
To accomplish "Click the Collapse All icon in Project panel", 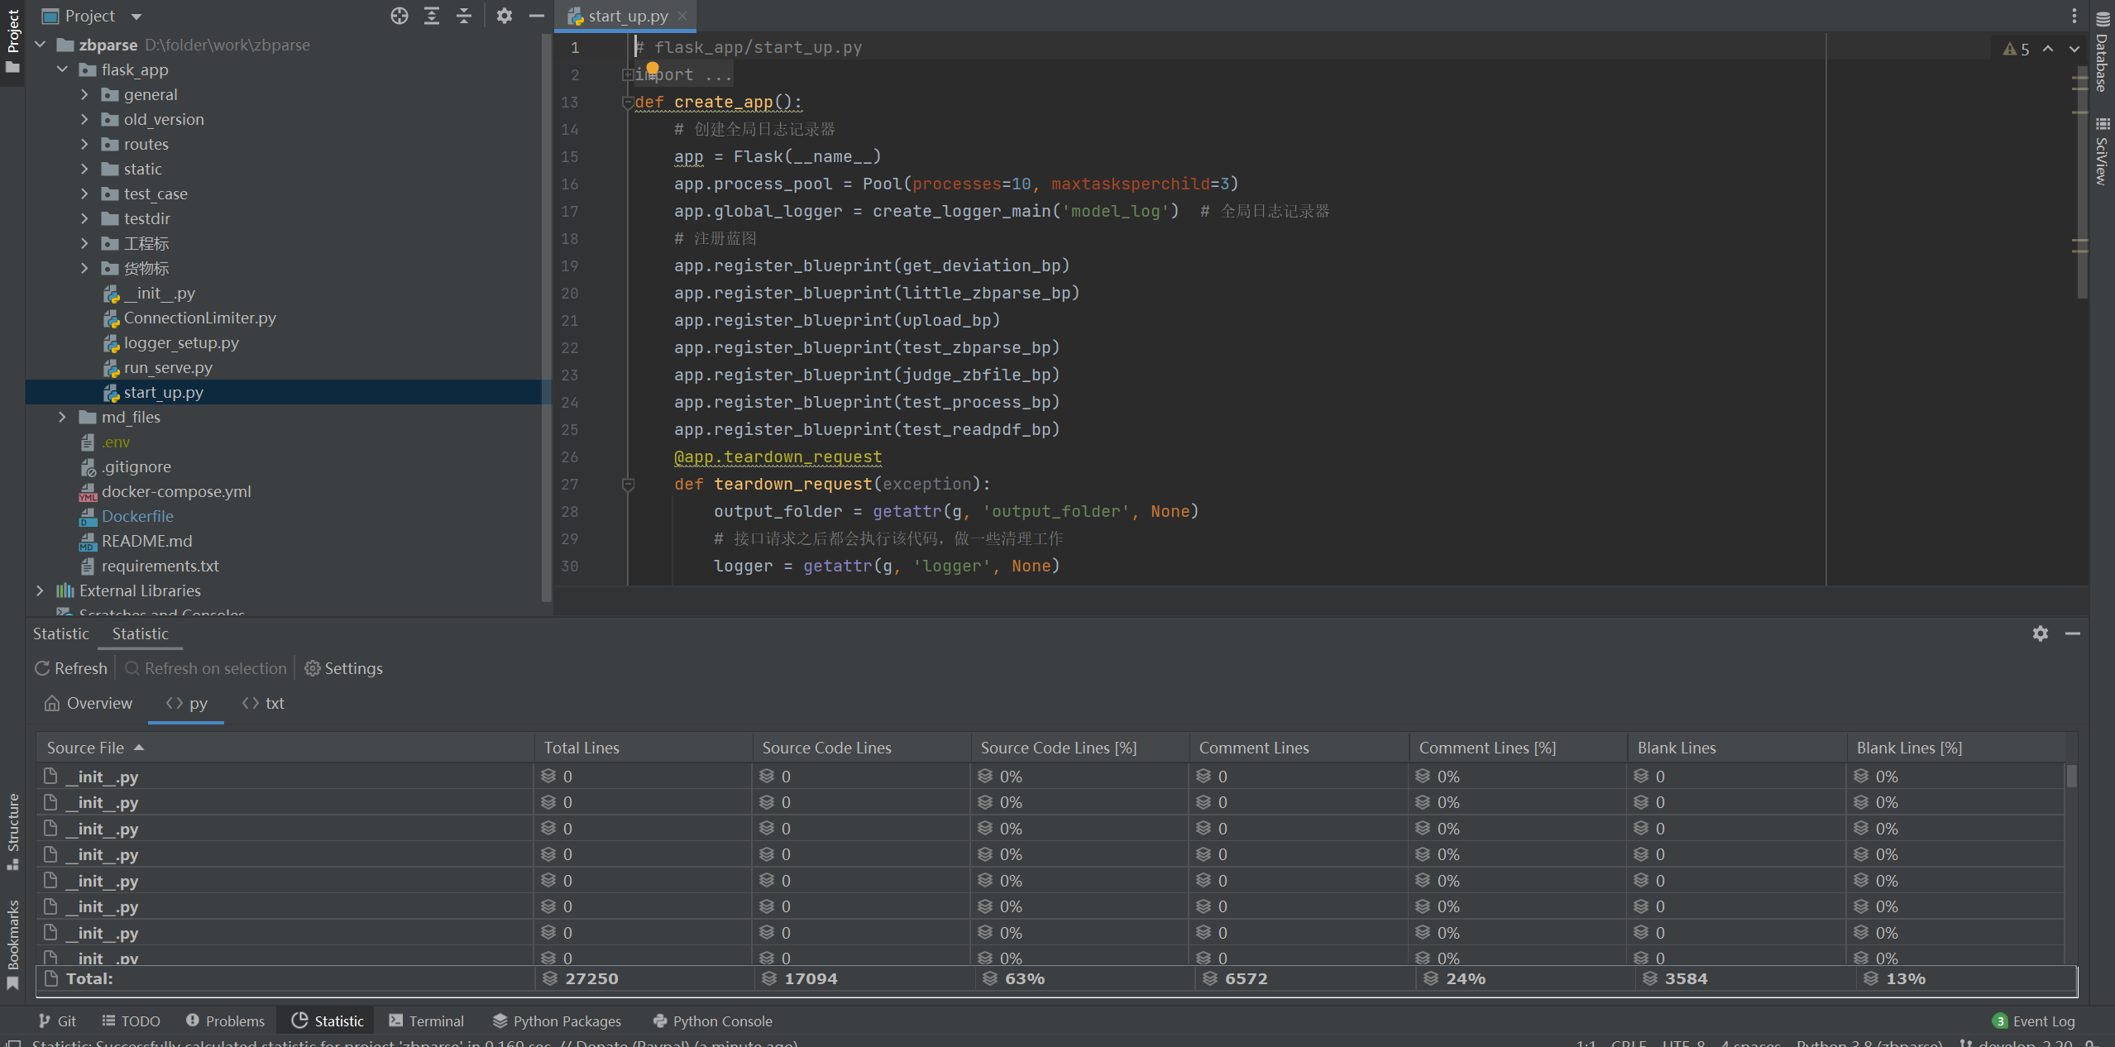I will tap(464, 16).
